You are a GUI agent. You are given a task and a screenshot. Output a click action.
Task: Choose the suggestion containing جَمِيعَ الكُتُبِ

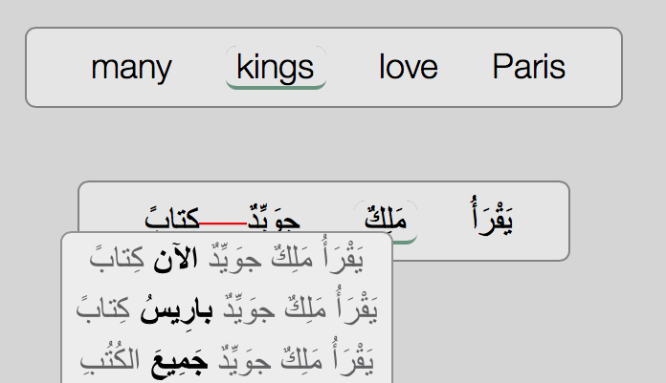227,360
